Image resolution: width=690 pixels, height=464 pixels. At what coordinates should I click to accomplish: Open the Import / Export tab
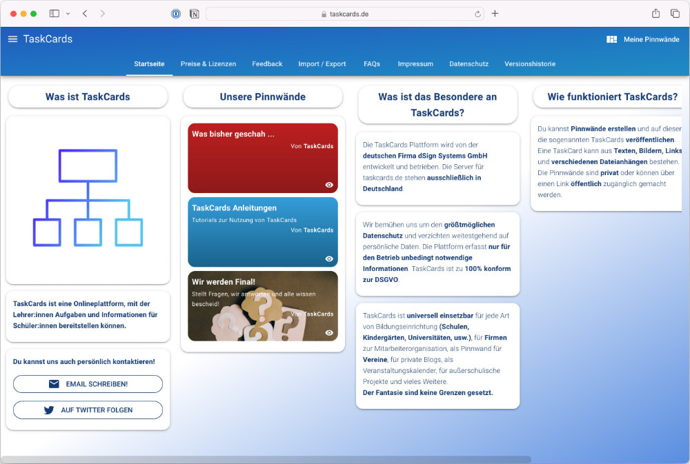click(x=322, y=63)
